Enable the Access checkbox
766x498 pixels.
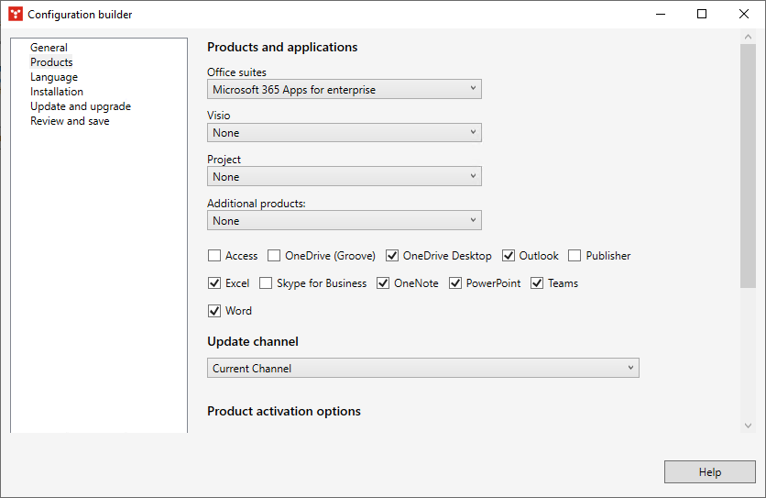pyautogui.click(x=214, y=256)
